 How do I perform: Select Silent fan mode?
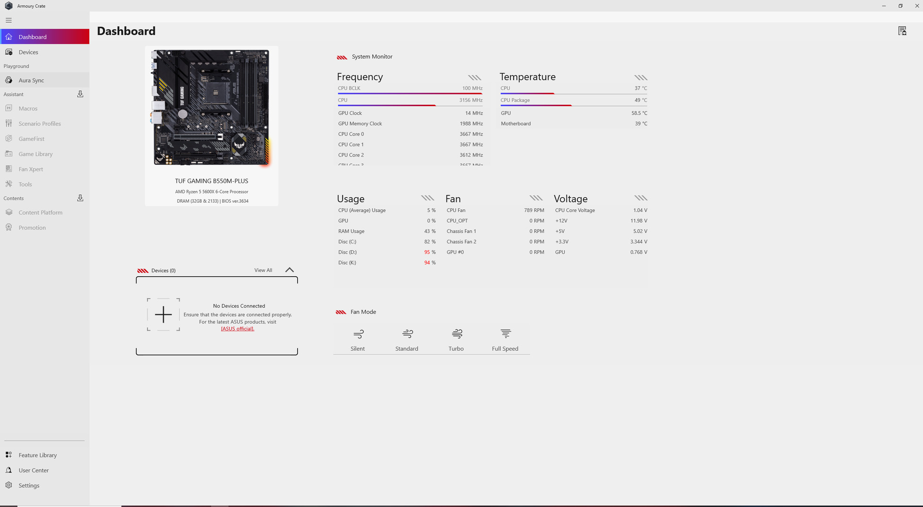point(358,340)
